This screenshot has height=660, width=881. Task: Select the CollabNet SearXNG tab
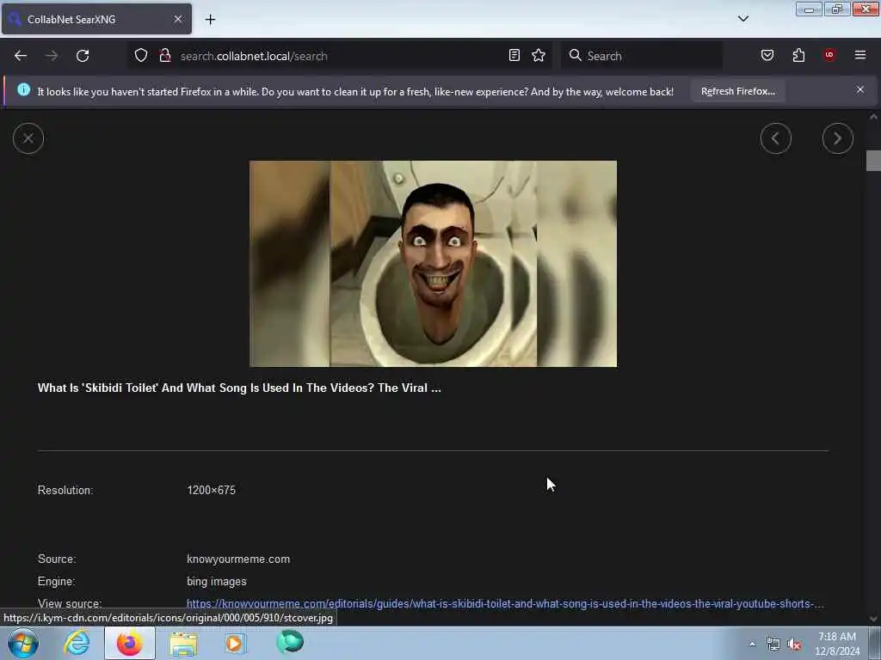[x=96, y=19]
